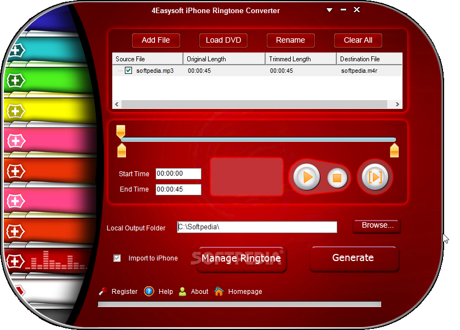Click the horizontal scrollbar track in file list
Screen dimensions: 460x330
pos(254,104)
